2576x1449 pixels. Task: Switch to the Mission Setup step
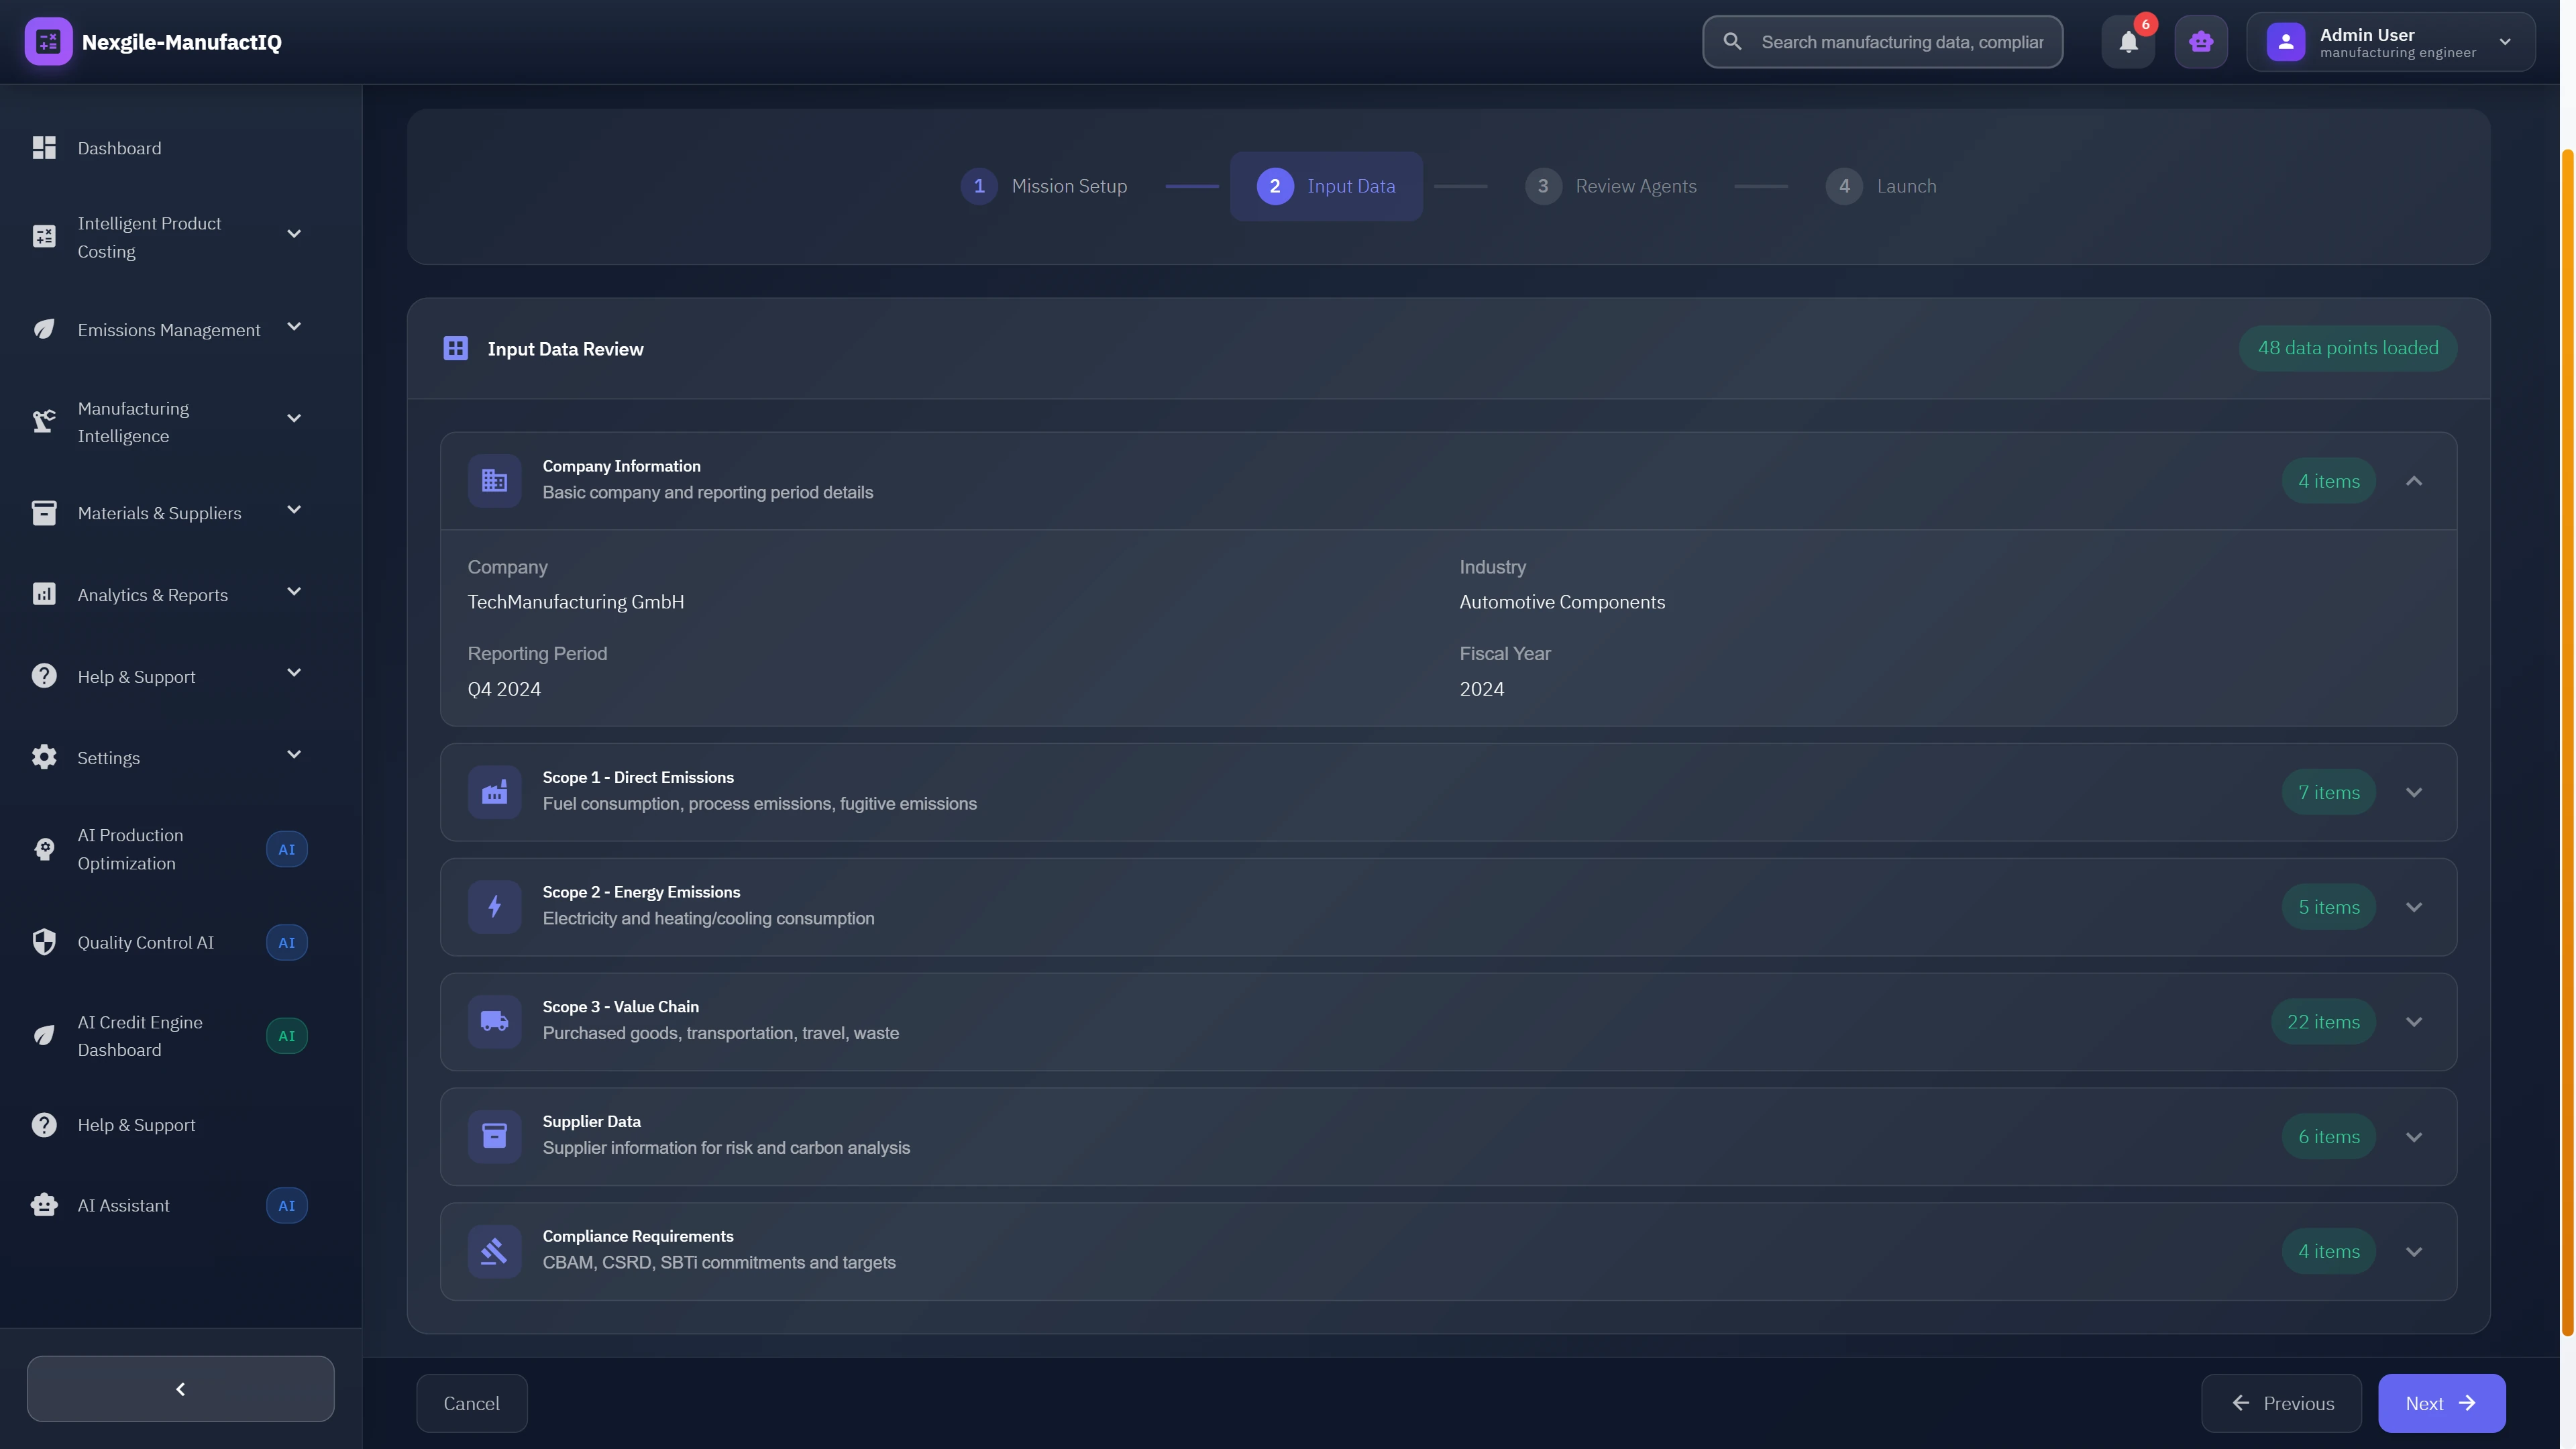coord(1045,186)
